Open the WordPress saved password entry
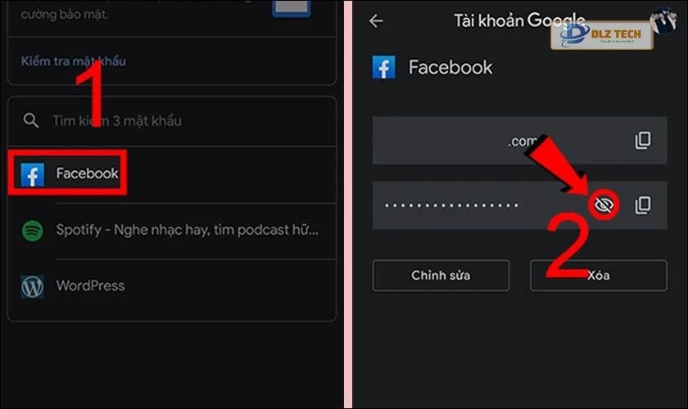Screen dimensions: 688x409 pos(172,286)
